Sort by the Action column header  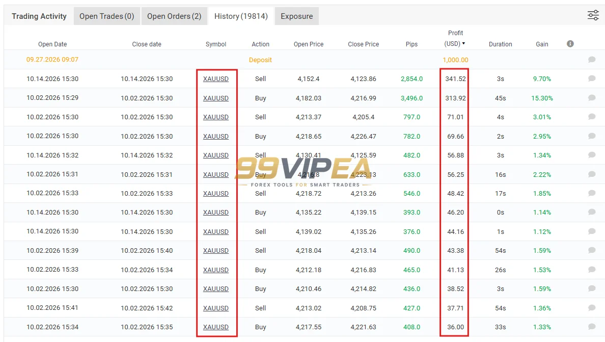tap(260, 44)
